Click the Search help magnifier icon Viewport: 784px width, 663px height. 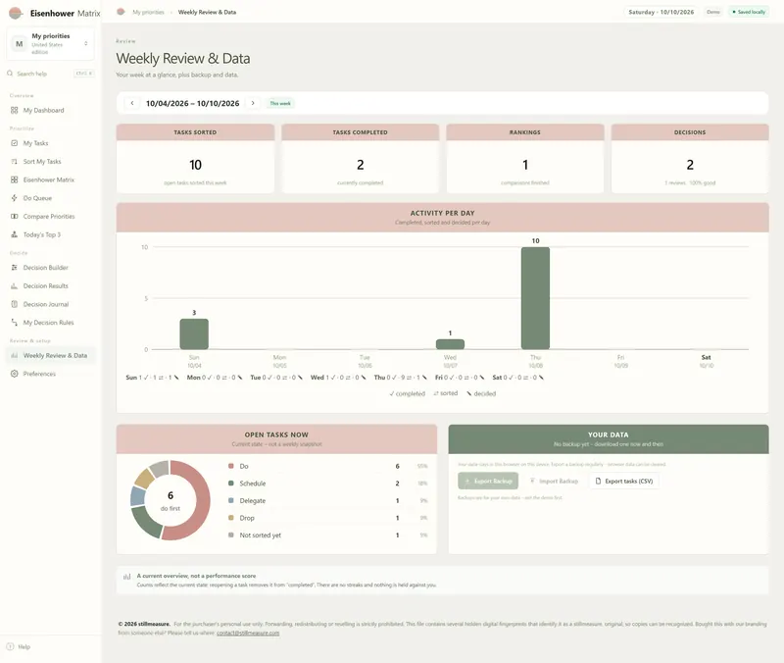pyautogui.click(x=10, y=74)
